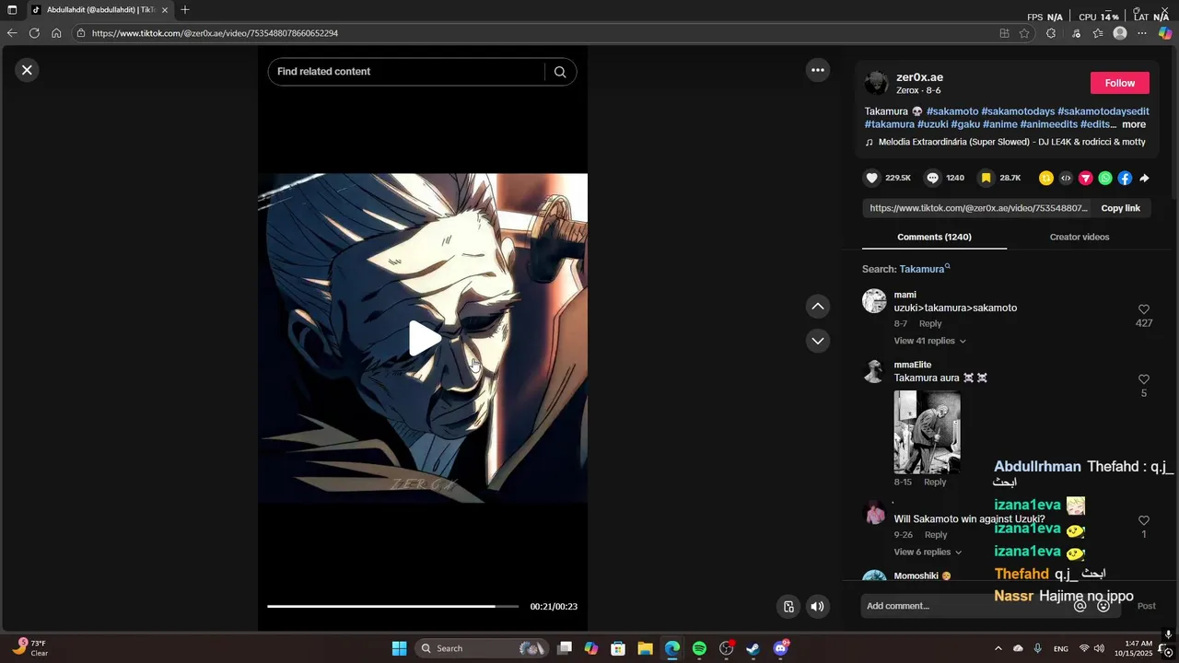Refresh the browser page
1179x663 pixels.
pos(34,33)
